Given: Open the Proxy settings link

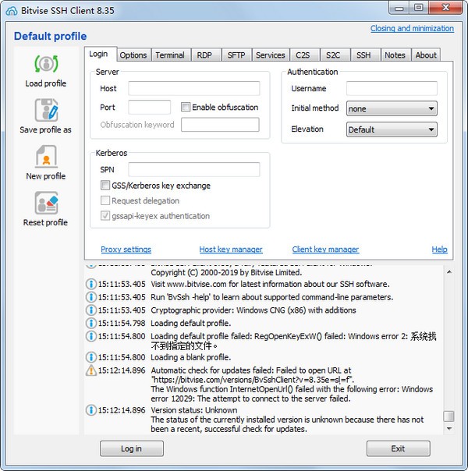Looking at the screenshot, I should pos(126,250).
